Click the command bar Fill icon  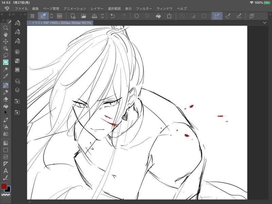click(158, 16)
